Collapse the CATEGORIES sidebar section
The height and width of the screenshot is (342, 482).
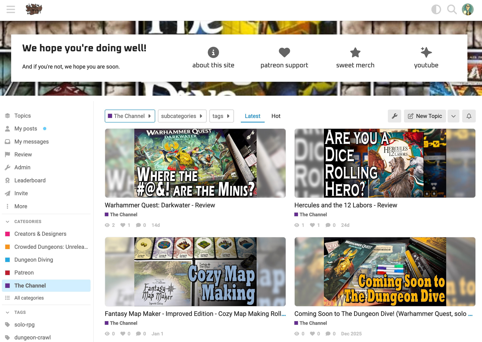(x=8, y=221)
